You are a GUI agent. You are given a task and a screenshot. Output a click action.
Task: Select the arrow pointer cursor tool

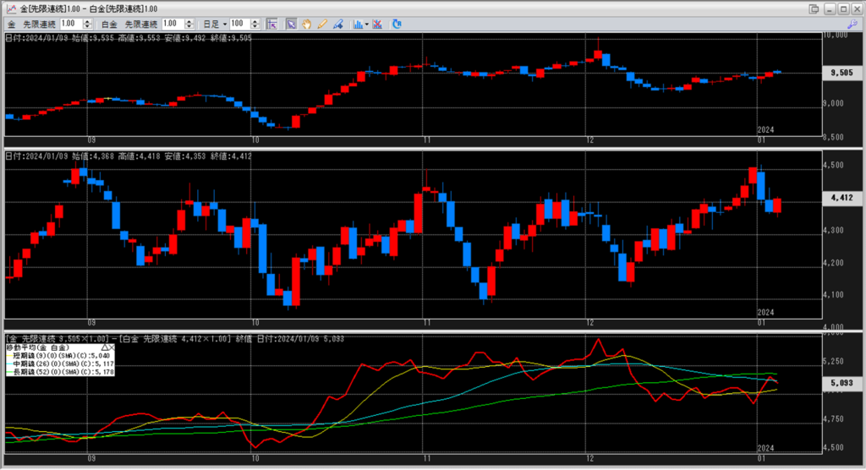tap(291, 24)
